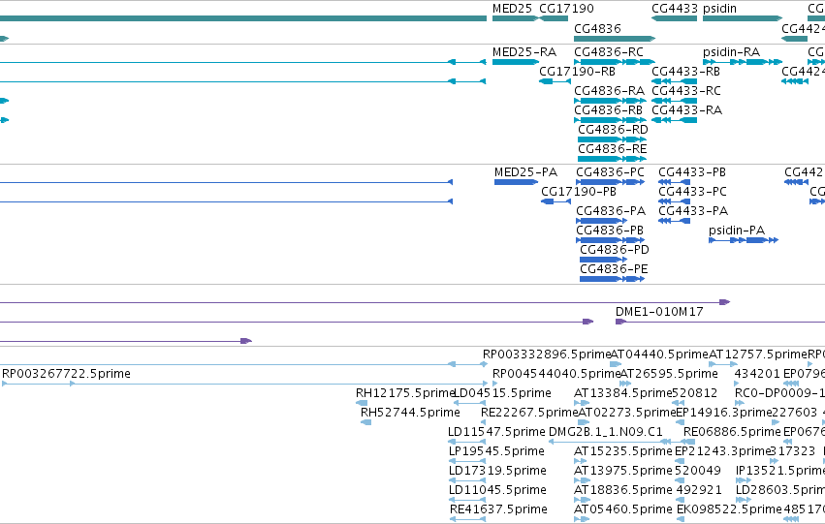
Task: Select the MED25 gene label
Action: [x=512, y=9]
